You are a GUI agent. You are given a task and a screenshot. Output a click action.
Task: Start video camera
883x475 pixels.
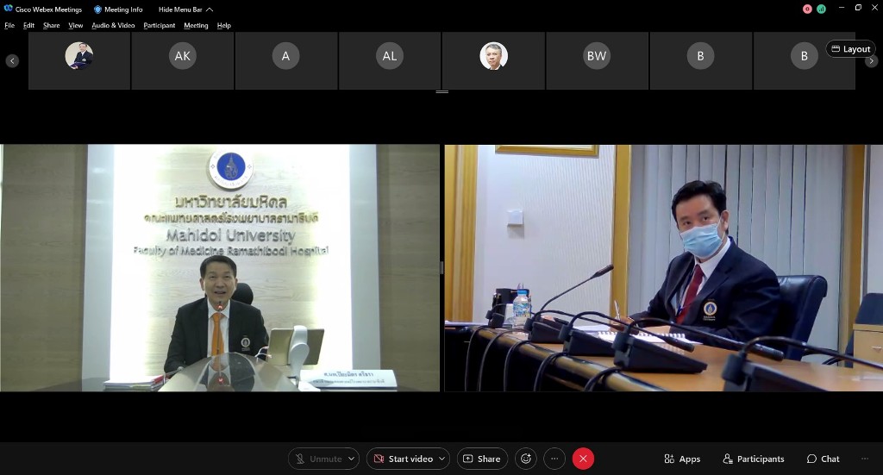(402, 459)
